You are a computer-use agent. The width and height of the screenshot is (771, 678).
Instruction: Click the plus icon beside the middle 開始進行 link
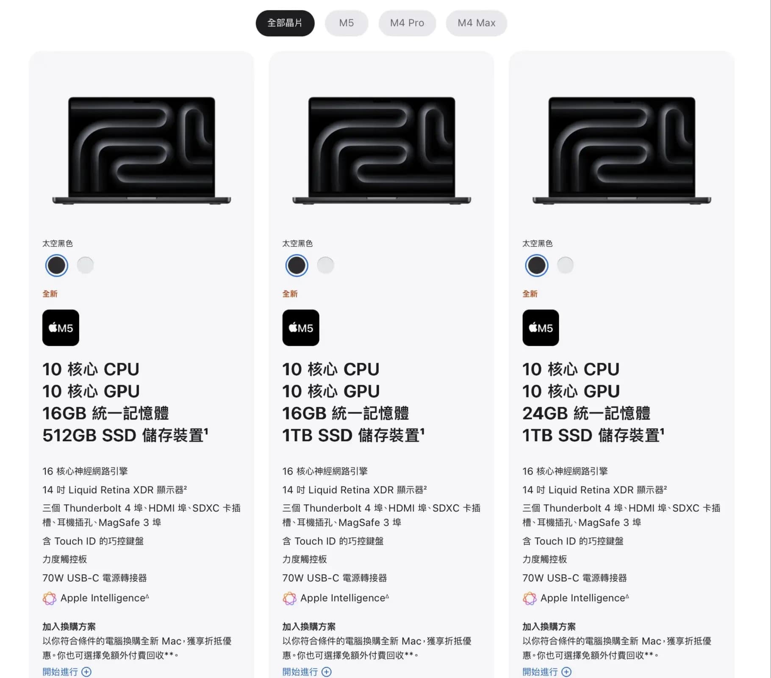click(x=326, y=672)
